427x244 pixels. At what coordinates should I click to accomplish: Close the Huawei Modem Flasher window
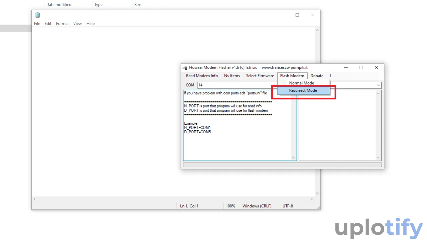pyautogui.click(x=376, y=67)
